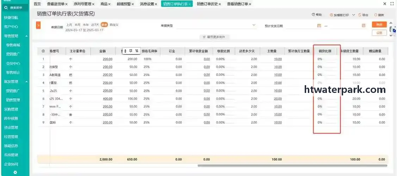Close the 消息设置 tab
397x176 pixels.
[x=156, y=4]
